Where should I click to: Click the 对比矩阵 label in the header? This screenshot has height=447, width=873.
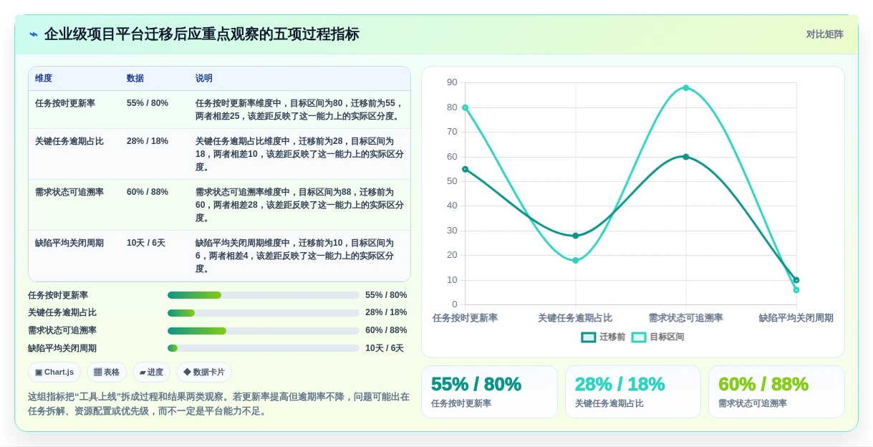(824, 34)
